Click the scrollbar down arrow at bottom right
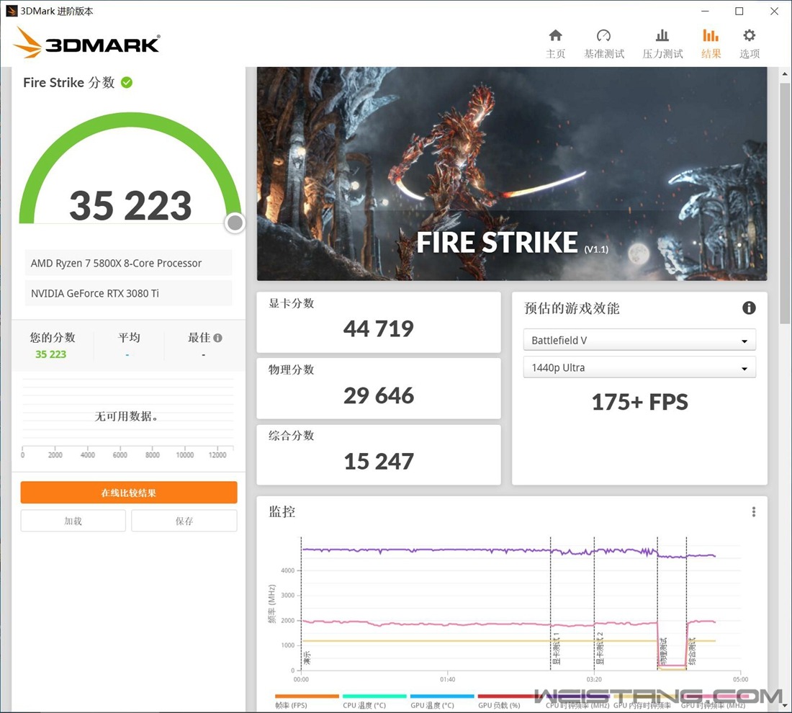The height and width of the screenshot is (713, 792). pyautogui.click(x=784, y=705)
